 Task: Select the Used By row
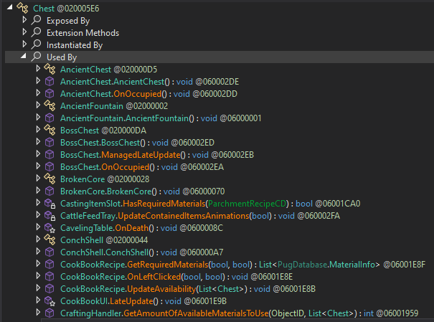coord(220,57)
